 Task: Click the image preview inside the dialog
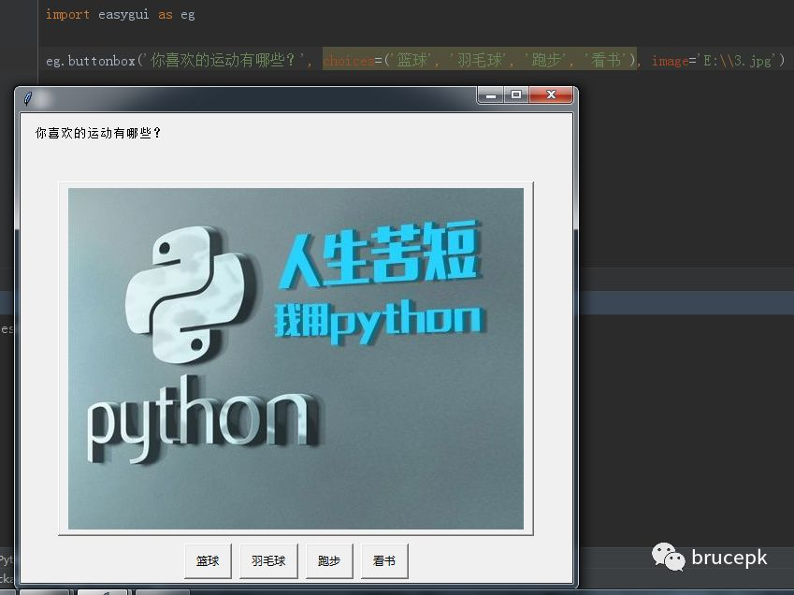[x=296, y=357]
